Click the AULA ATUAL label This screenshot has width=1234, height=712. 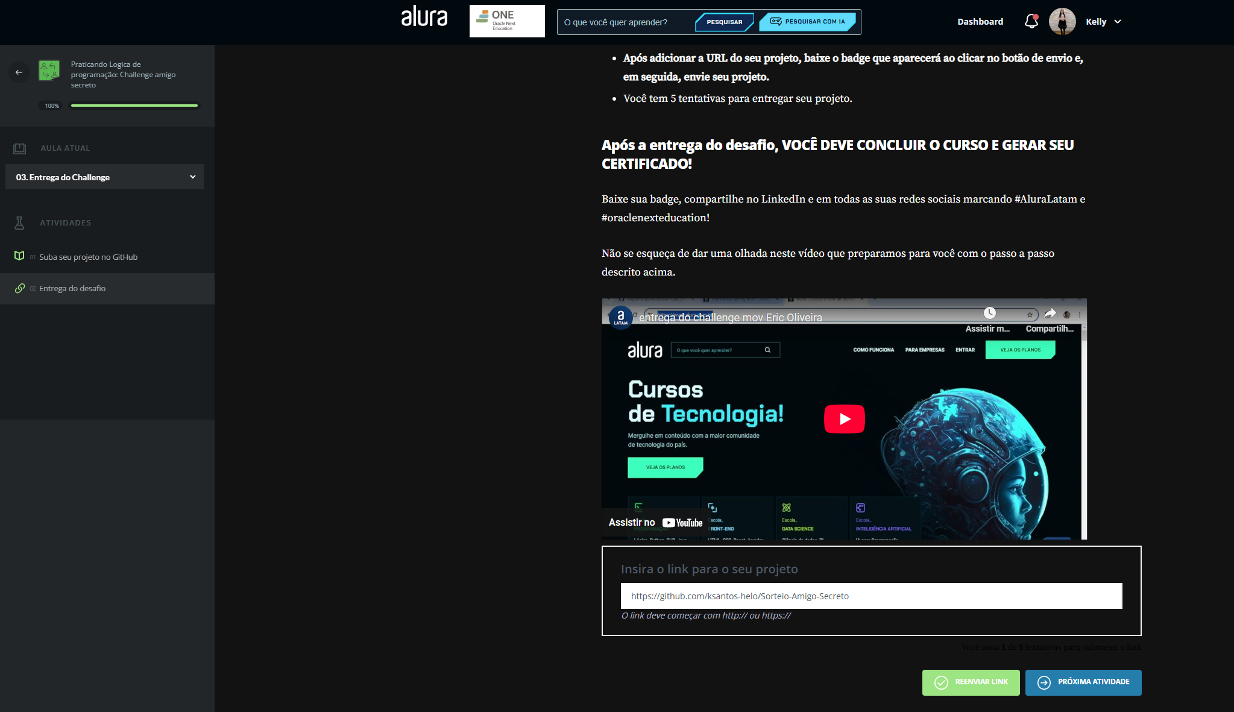(x=65, y=148)
